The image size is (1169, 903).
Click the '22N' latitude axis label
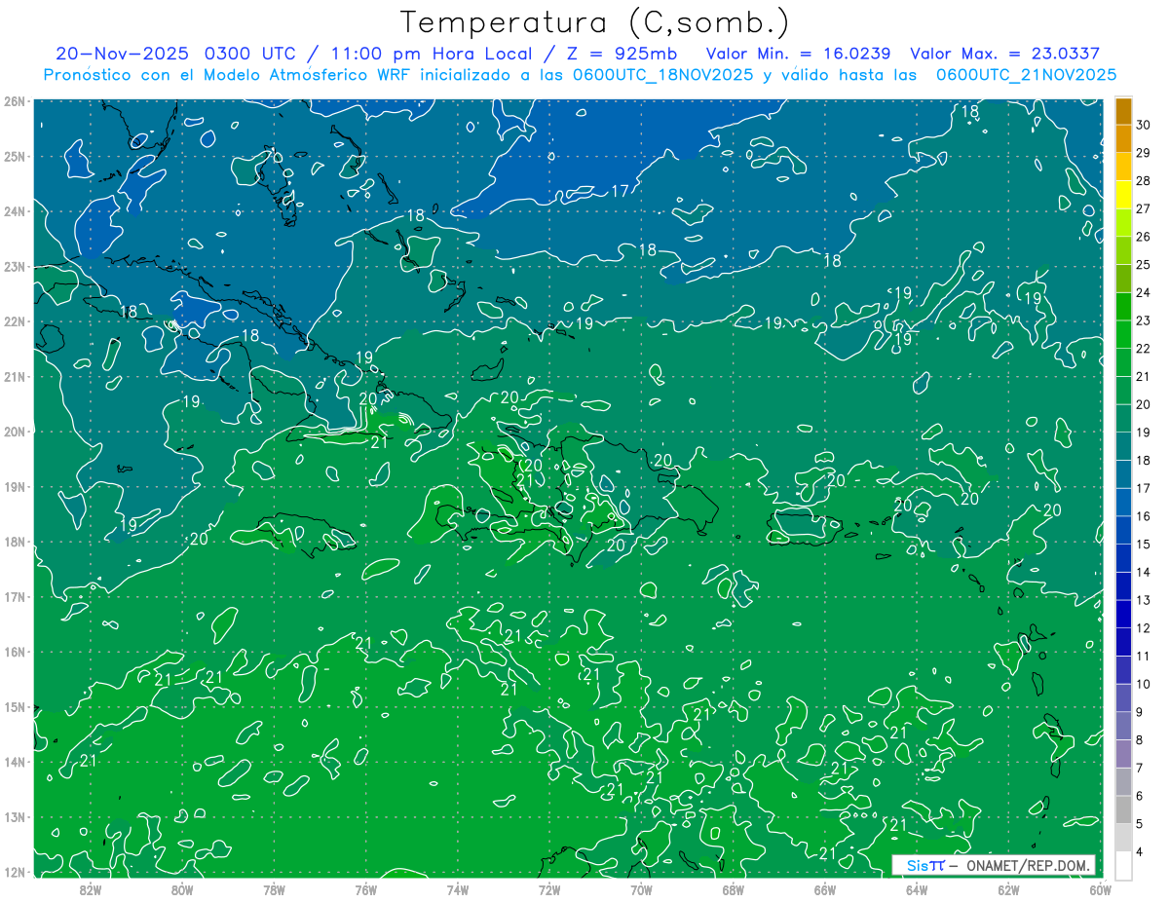click(15, 321)
